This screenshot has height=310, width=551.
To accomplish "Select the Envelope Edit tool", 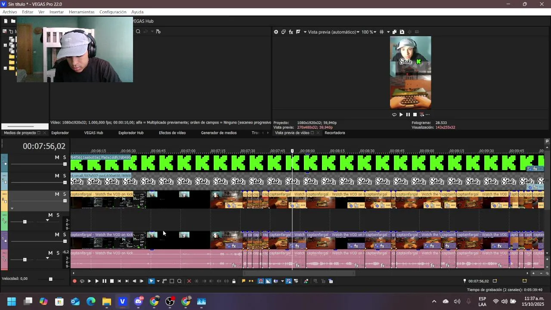I will [164, 281].
